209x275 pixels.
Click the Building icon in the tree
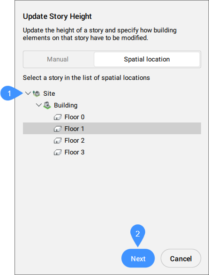(x=47, y=105)
